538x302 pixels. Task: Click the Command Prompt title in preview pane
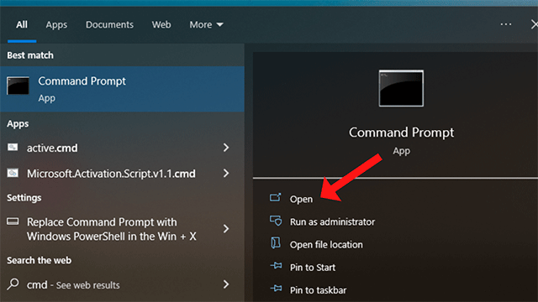pos(401,133)
